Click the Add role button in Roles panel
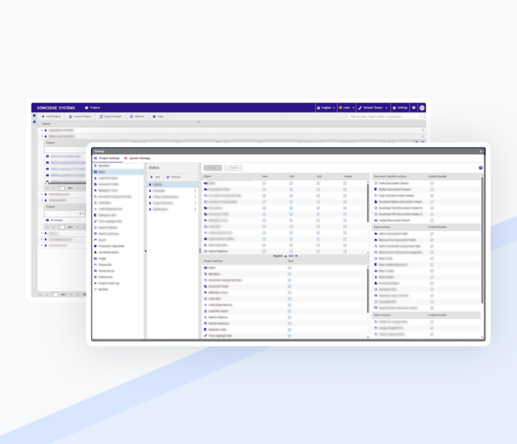The image size is (517, 444). point(155,177)
